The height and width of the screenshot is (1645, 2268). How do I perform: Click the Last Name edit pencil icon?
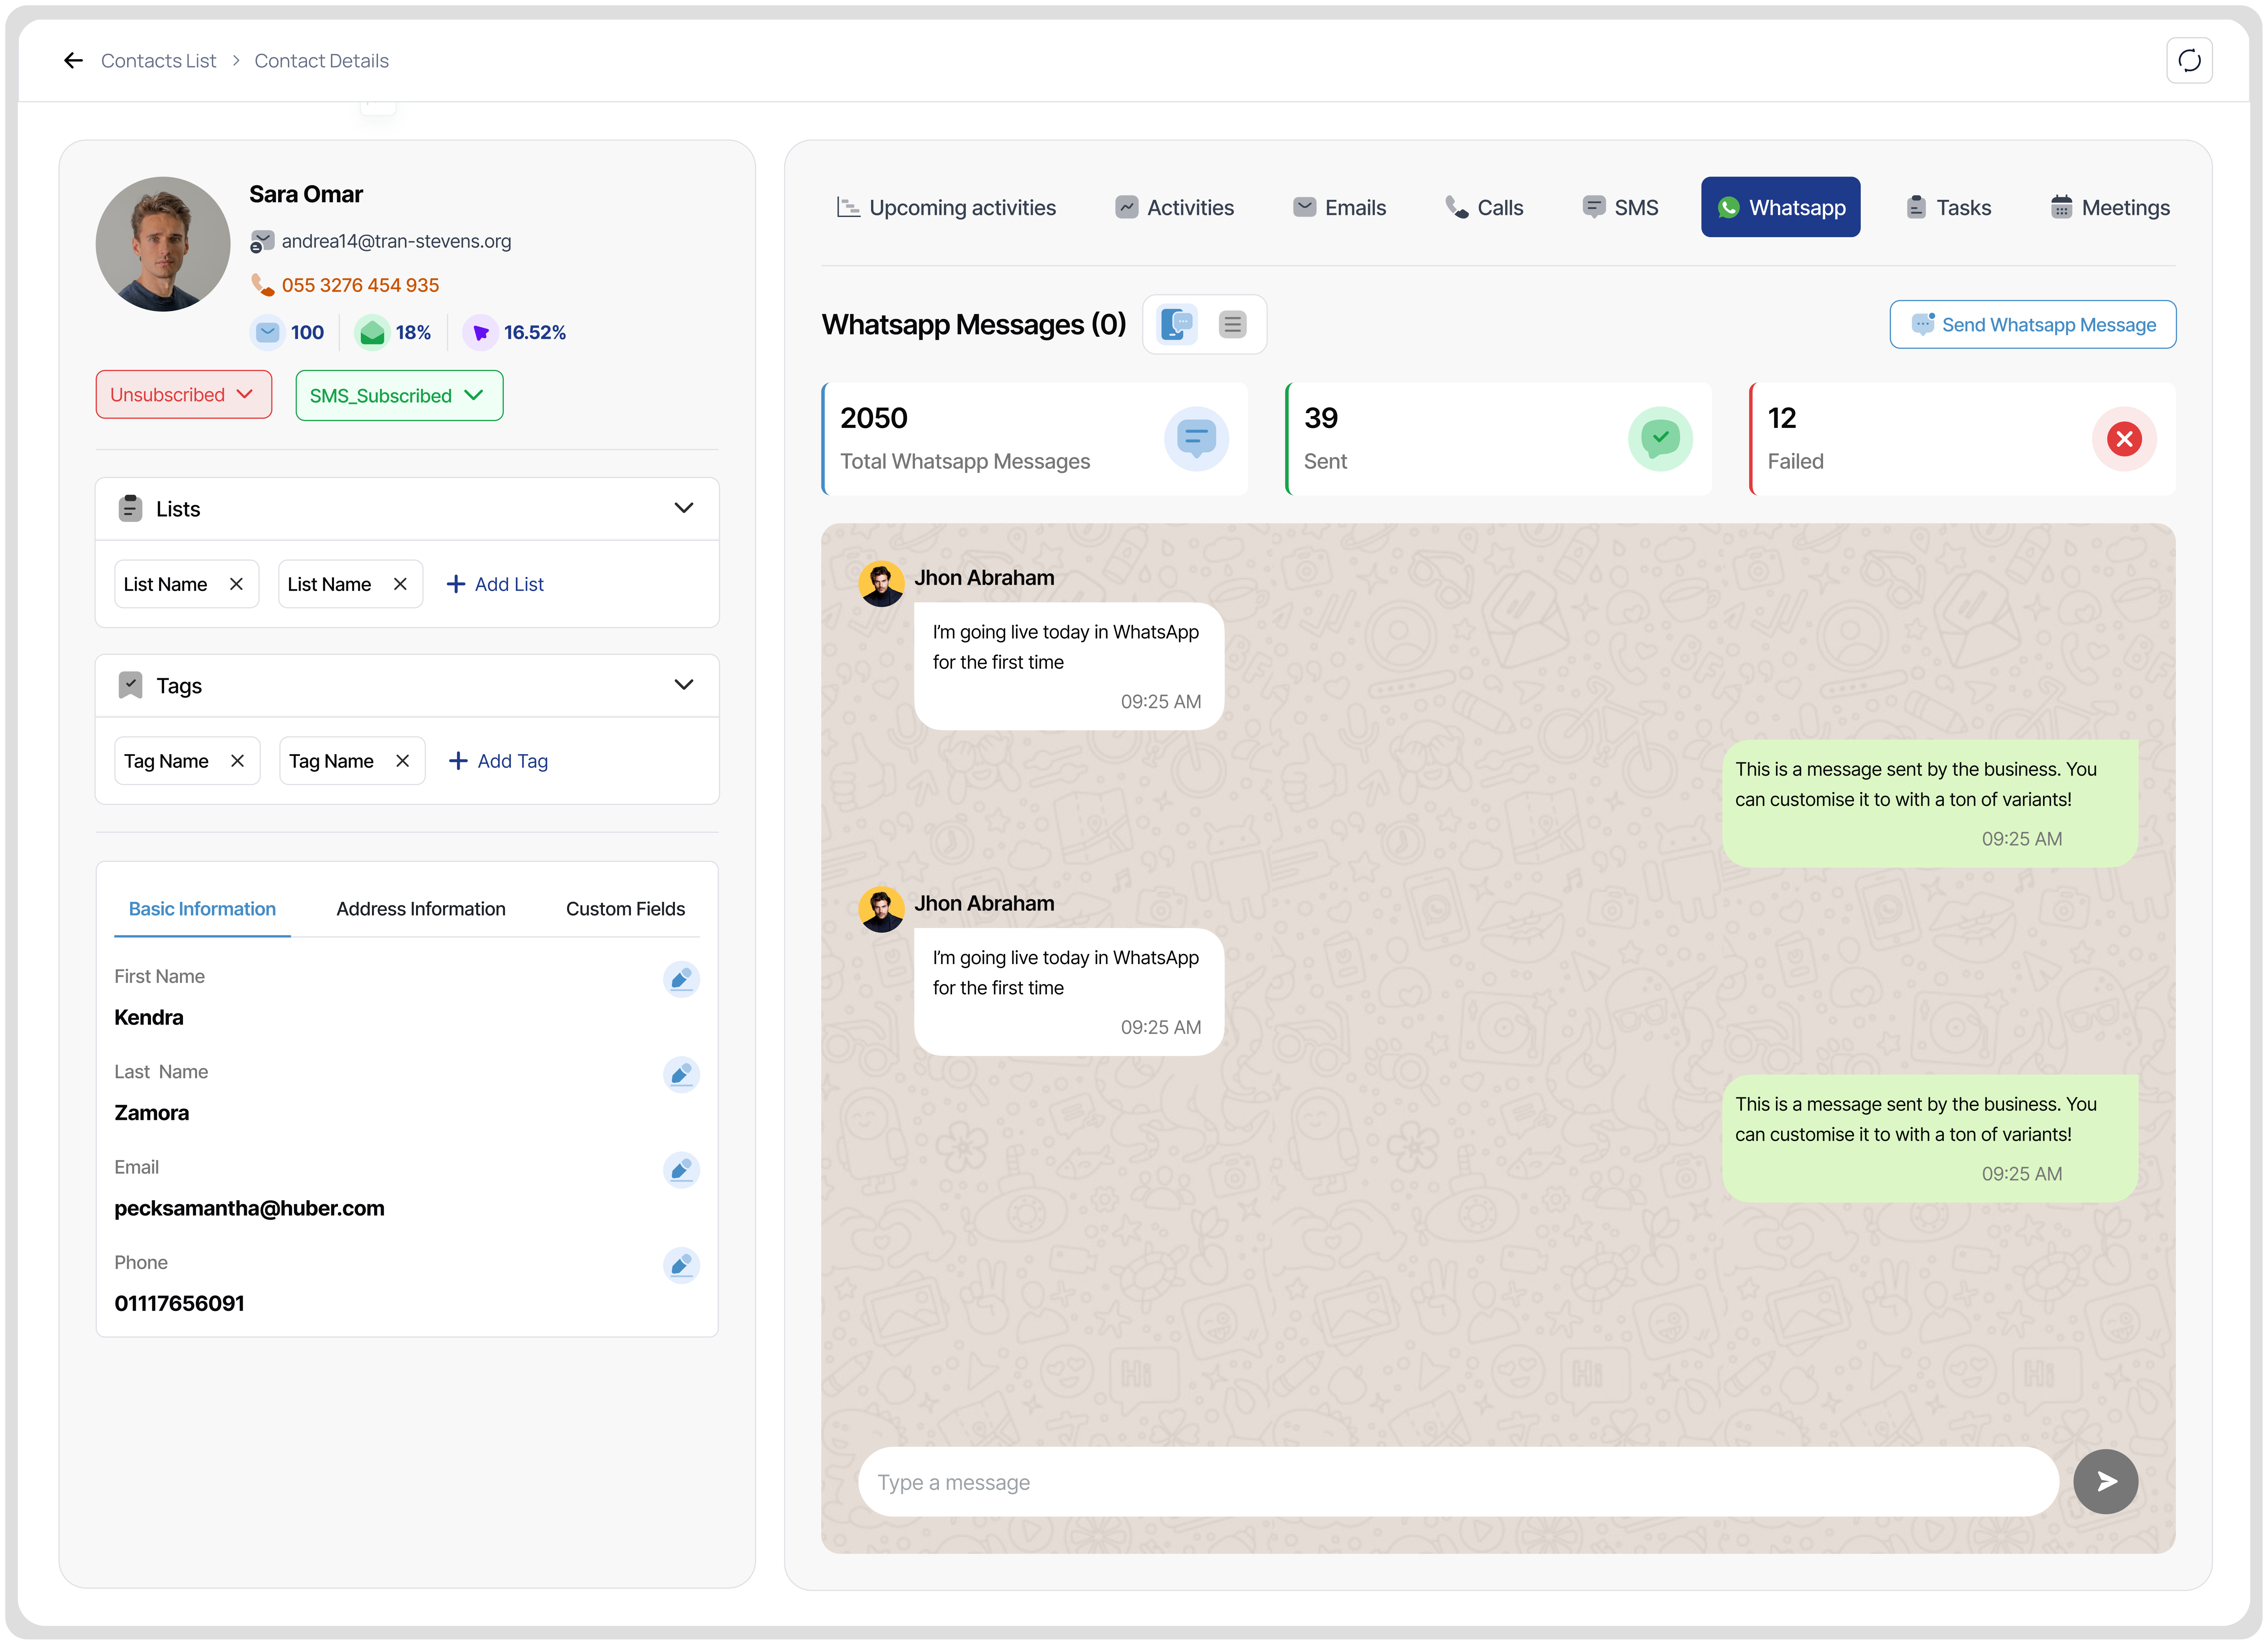tap(681, 1075)
